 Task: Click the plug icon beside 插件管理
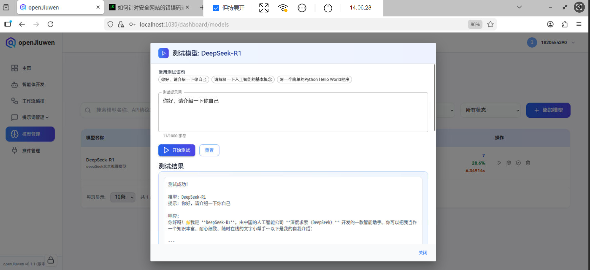click(x=15, y=150)
